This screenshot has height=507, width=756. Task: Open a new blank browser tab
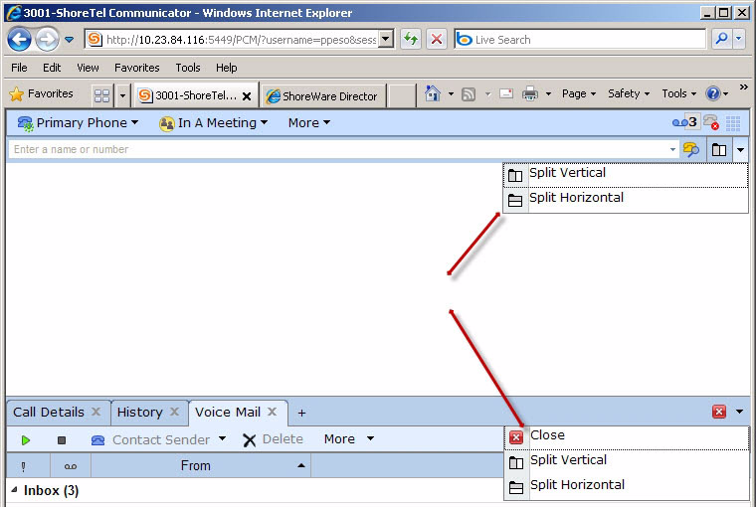pyautogui.click(x=402, y=95)
